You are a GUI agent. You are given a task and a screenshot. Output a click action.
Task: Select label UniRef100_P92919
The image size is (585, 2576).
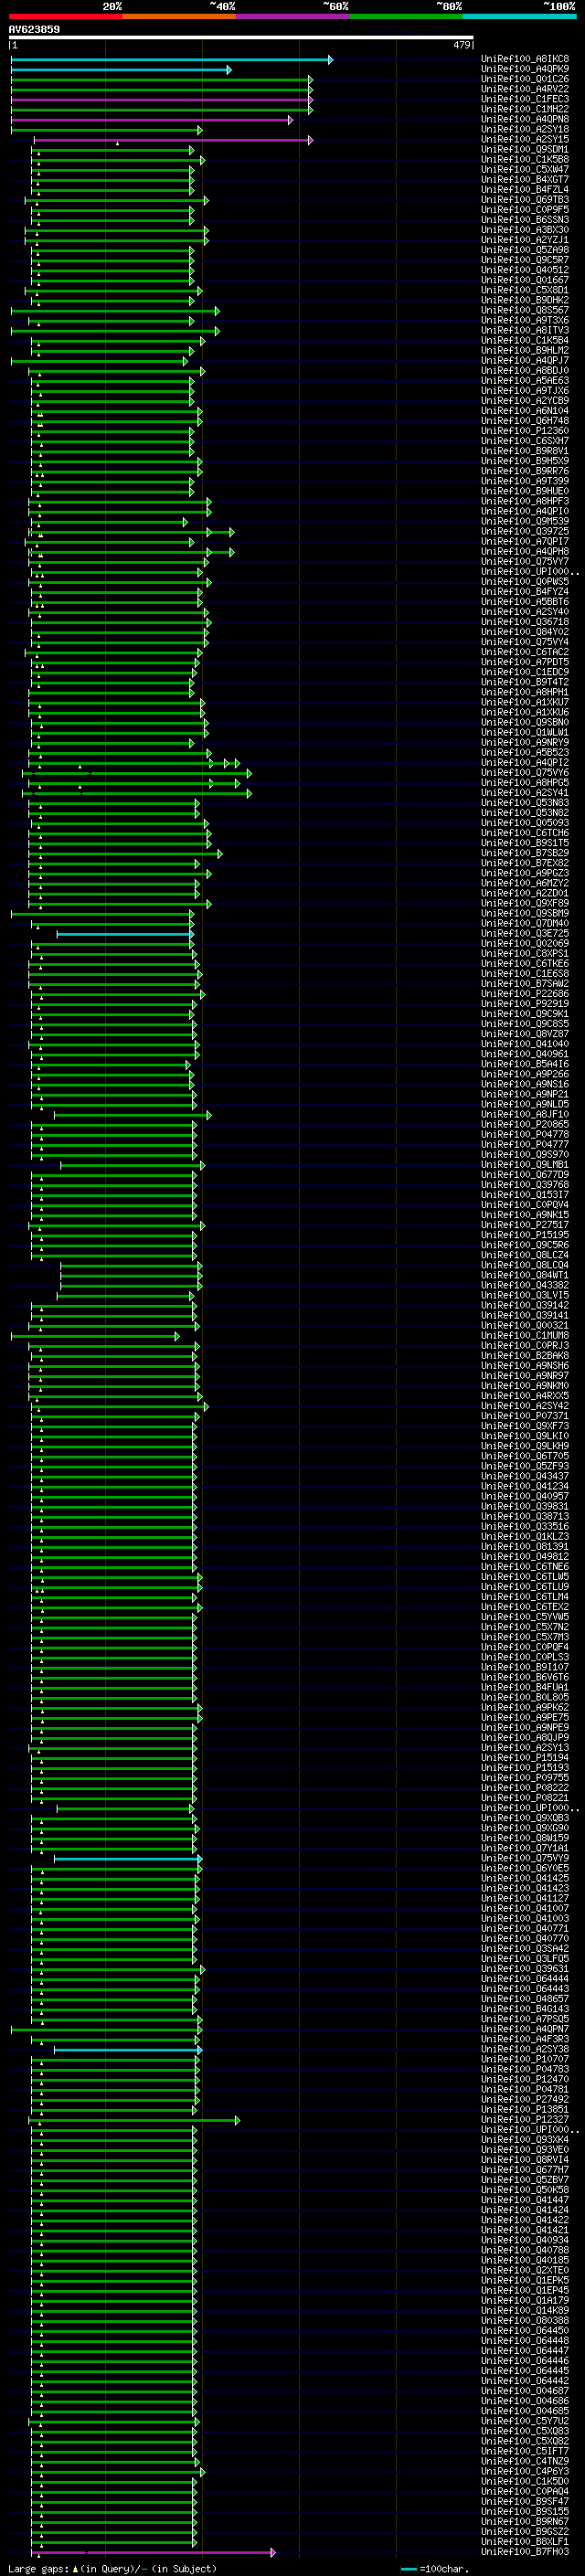[525, 1003]
